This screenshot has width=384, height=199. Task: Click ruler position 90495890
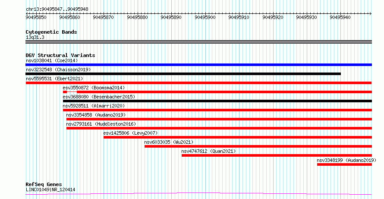pyautogui.click(x=171, y=17)
